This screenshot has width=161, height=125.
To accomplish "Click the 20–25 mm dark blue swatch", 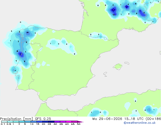I will (x=45, y=122).
